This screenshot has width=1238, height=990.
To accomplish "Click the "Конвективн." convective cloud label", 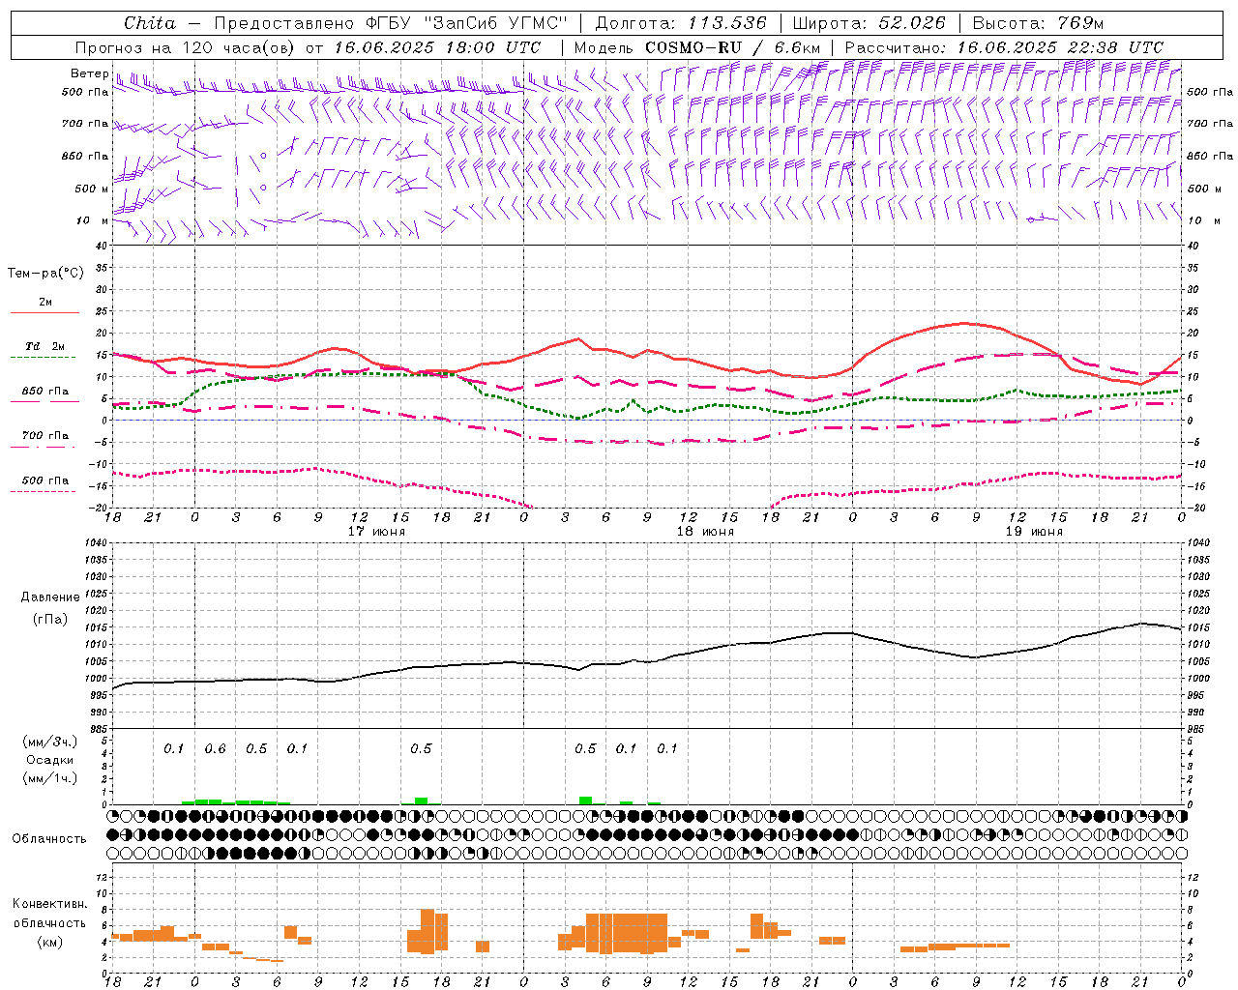I will 50,904.
